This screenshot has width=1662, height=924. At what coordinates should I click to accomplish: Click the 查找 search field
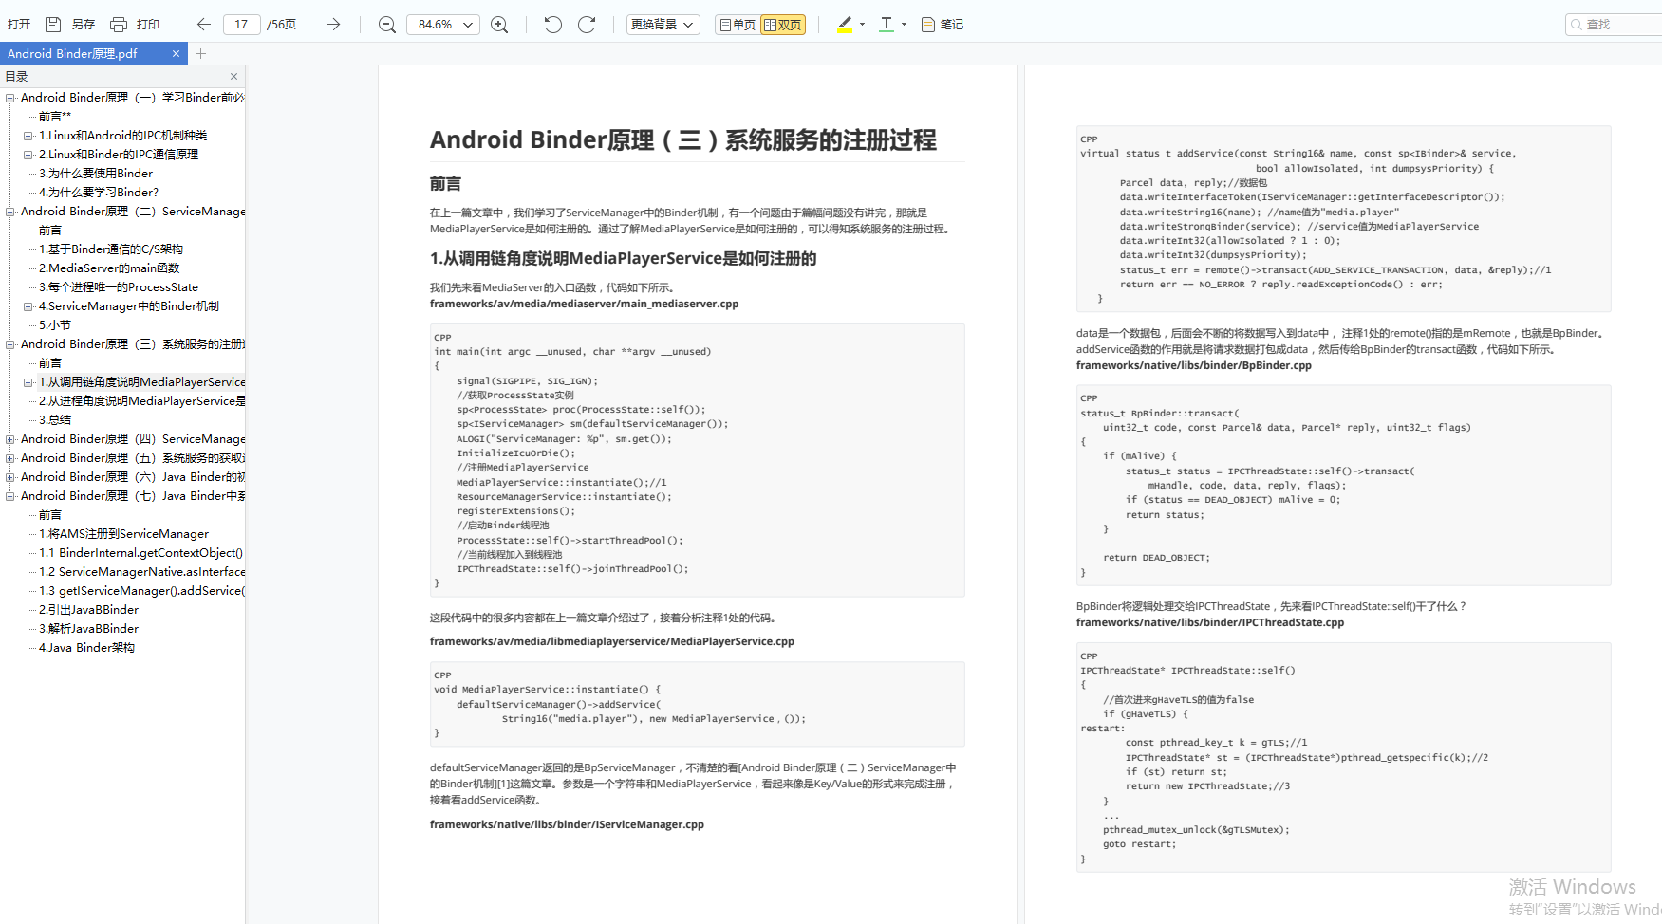pyautogui.click(x=1614, y=25)
